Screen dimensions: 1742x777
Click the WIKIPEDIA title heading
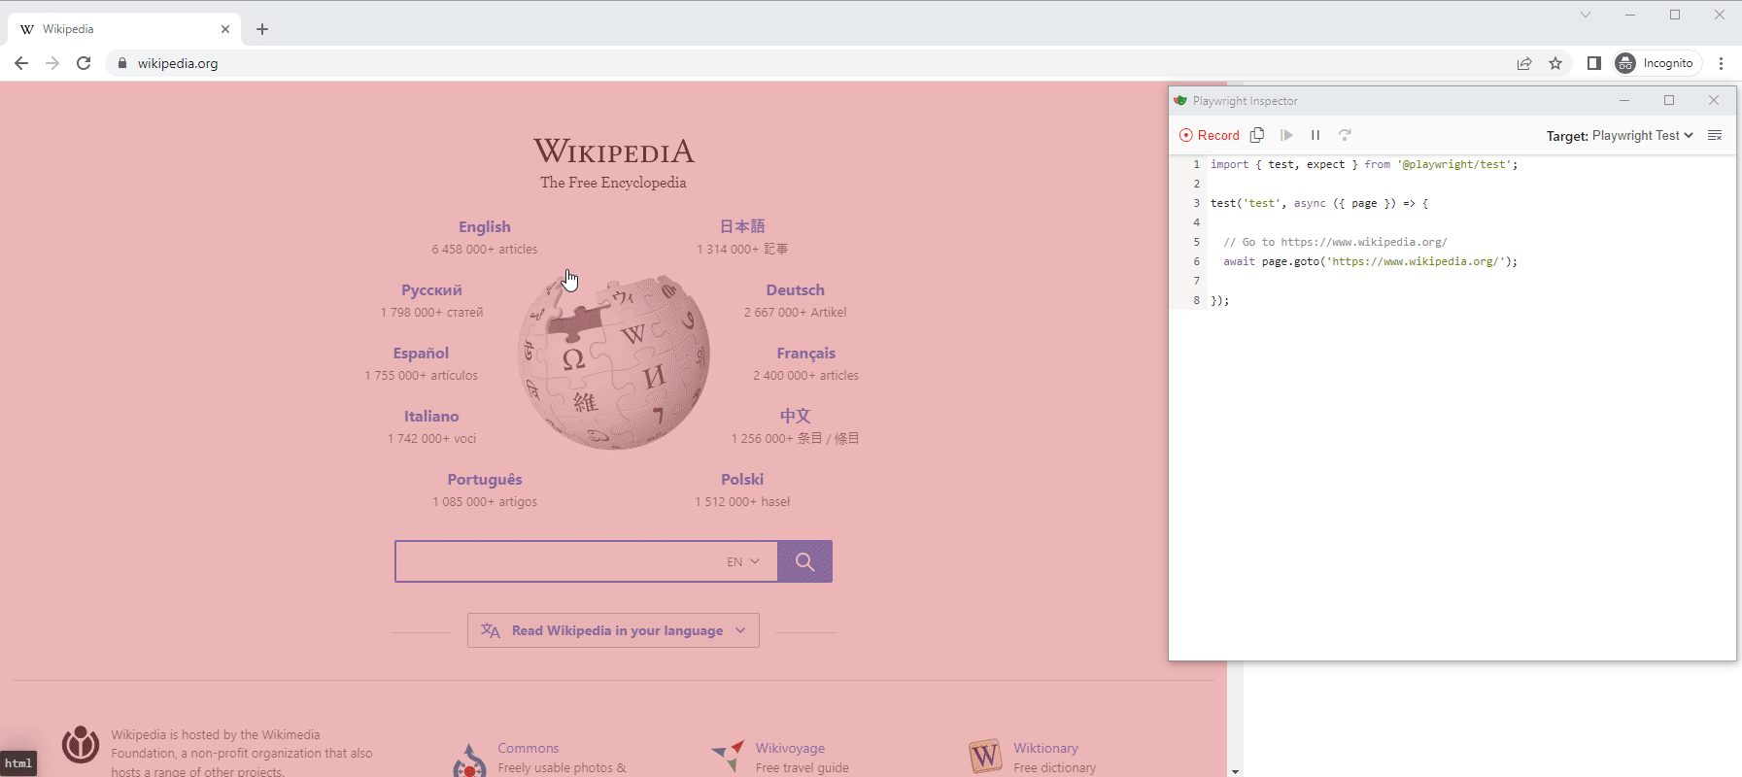tap(614, 152)
